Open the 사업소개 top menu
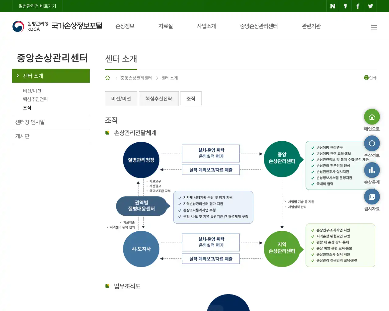Viewport: 389px width, 311px height. tap(206, 26)
